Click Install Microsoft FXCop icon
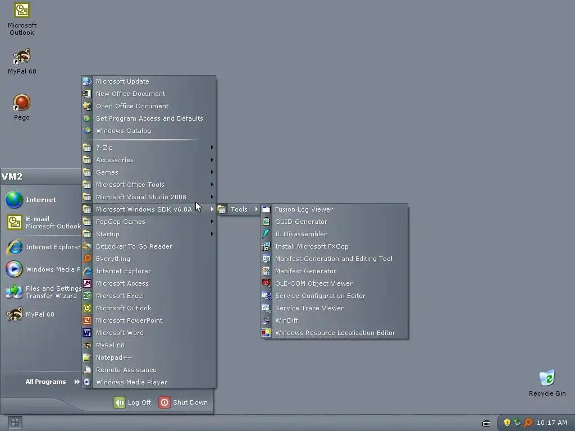The image size is (575, 431). coord(266,246)
